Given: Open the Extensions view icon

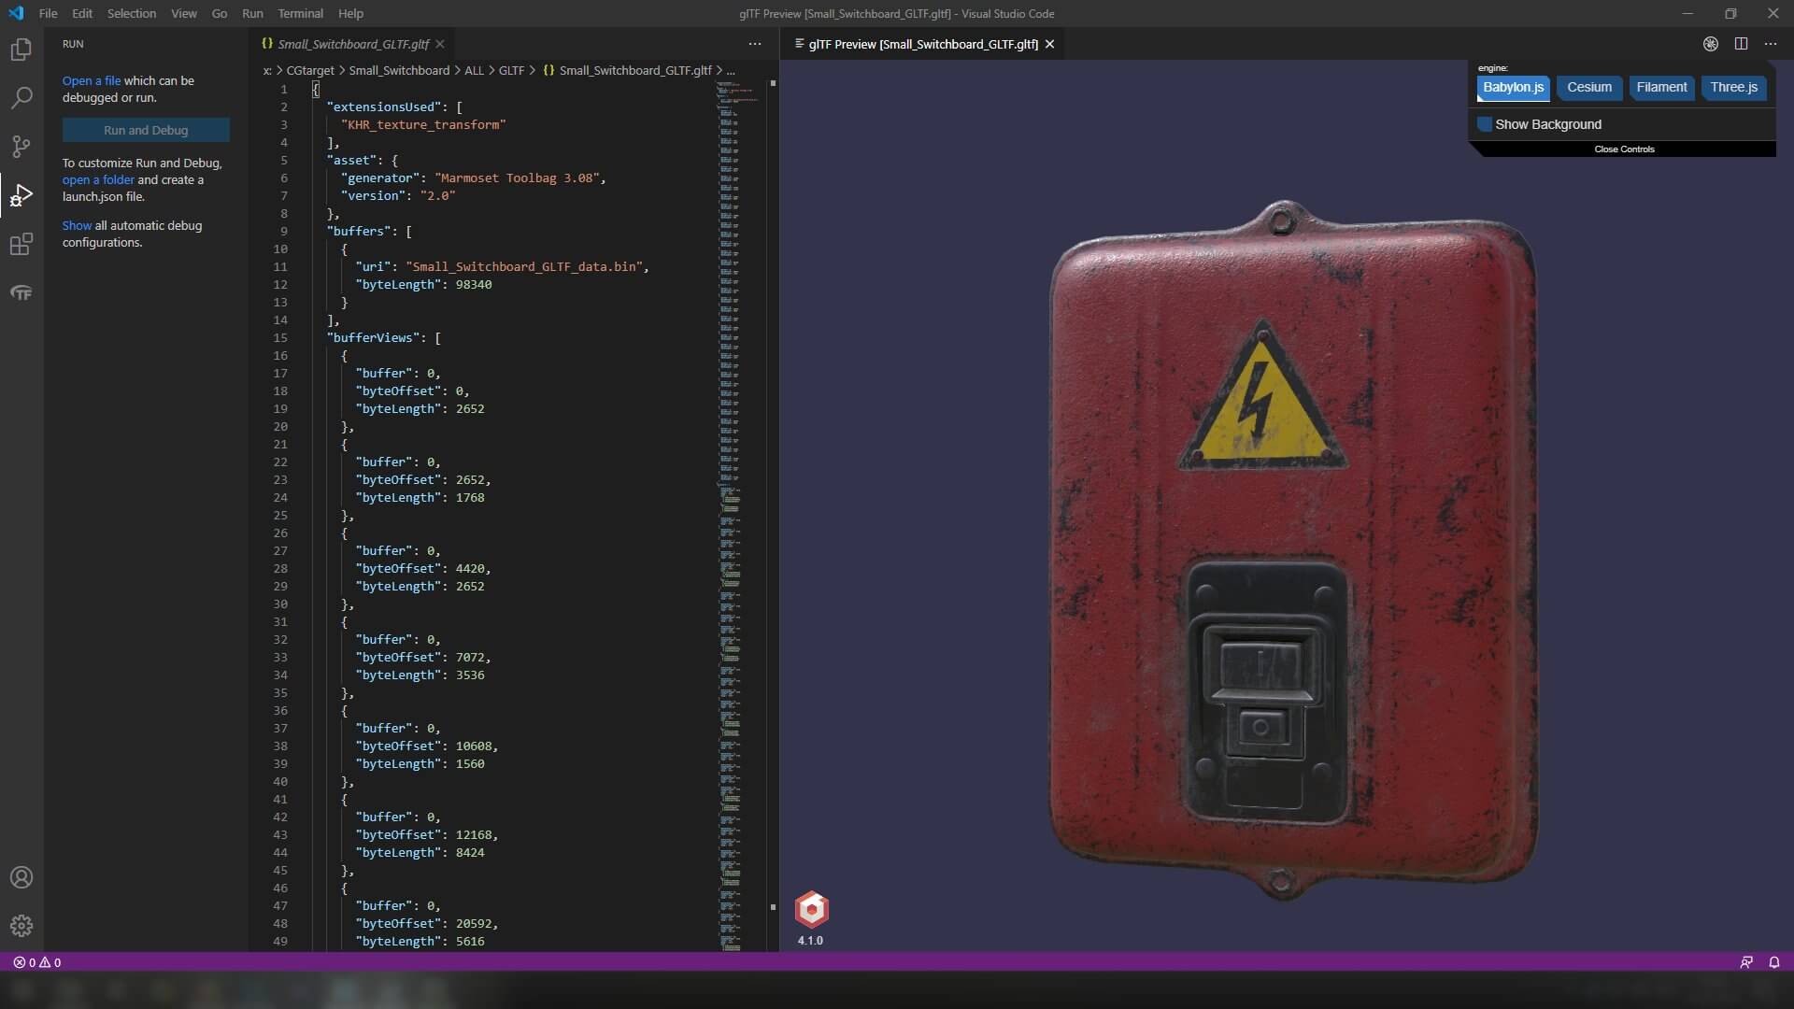Looking at the screenshot, I should [21, 245].
